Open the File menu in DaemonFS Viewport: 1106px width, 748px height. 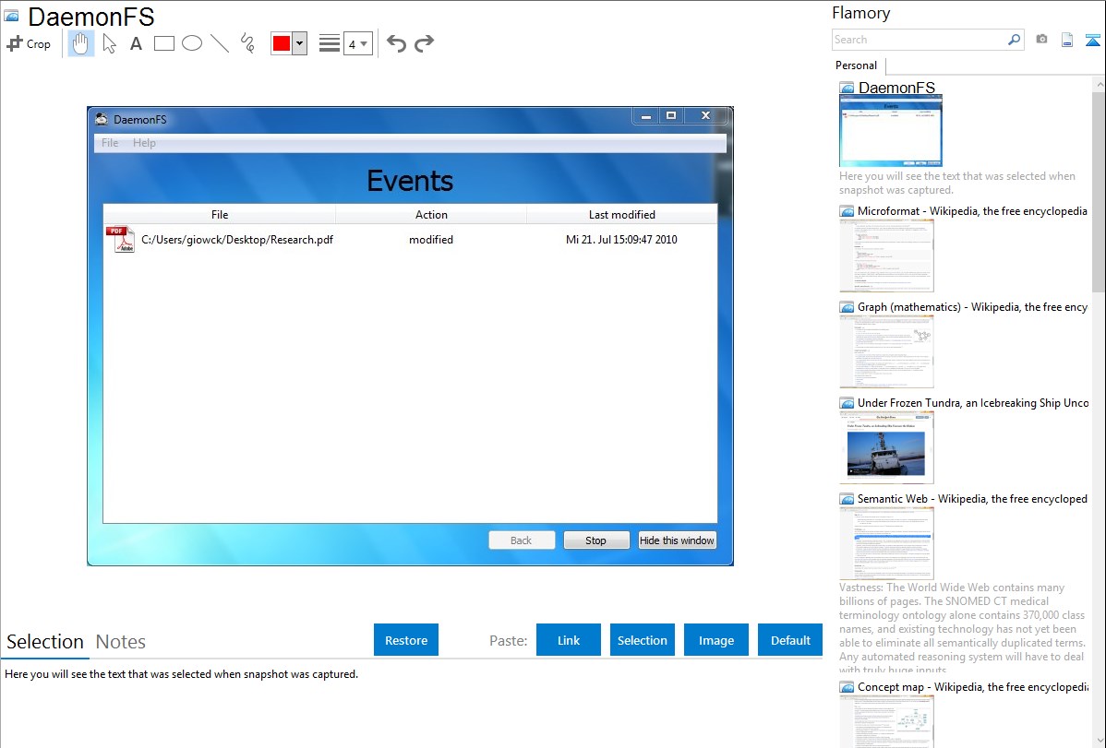point(110,142)
